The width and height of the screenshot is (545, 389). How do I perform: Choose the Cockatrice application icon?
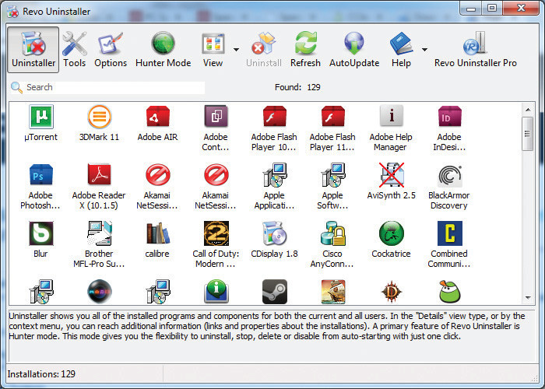click(x=391, y=234)
